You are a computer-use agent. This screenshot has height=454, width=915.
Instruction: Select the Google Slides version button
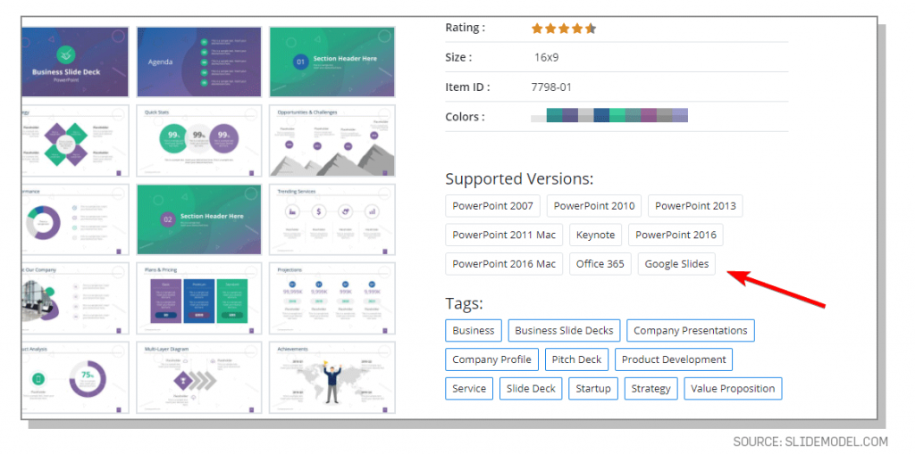pyautogui.click(x=677, y=264)
